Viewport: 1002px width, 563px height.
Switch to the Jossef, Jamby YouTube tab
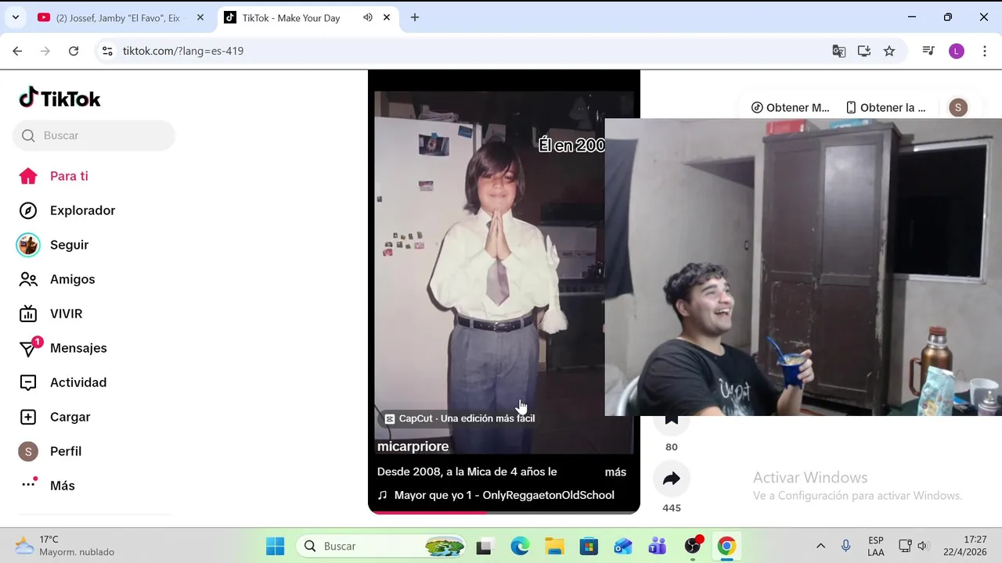117,17
